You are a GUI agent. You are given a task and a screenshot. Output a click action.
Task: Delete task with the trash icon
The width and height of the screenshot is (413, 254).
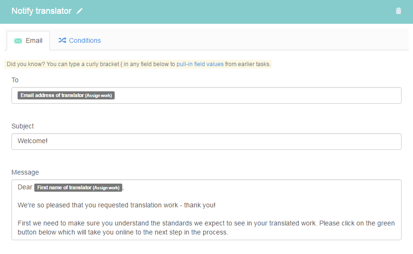click(x=398, y=11)
